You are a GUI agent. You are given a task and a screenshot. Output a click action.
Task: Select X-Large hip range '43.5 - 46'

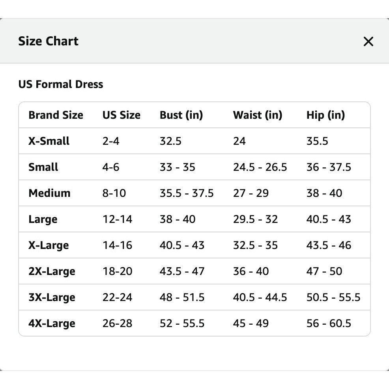pyautogui.click(x=329, y=245)
